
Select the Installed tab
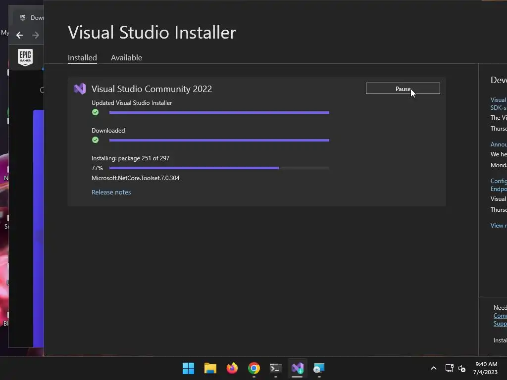tap(82, 58)
